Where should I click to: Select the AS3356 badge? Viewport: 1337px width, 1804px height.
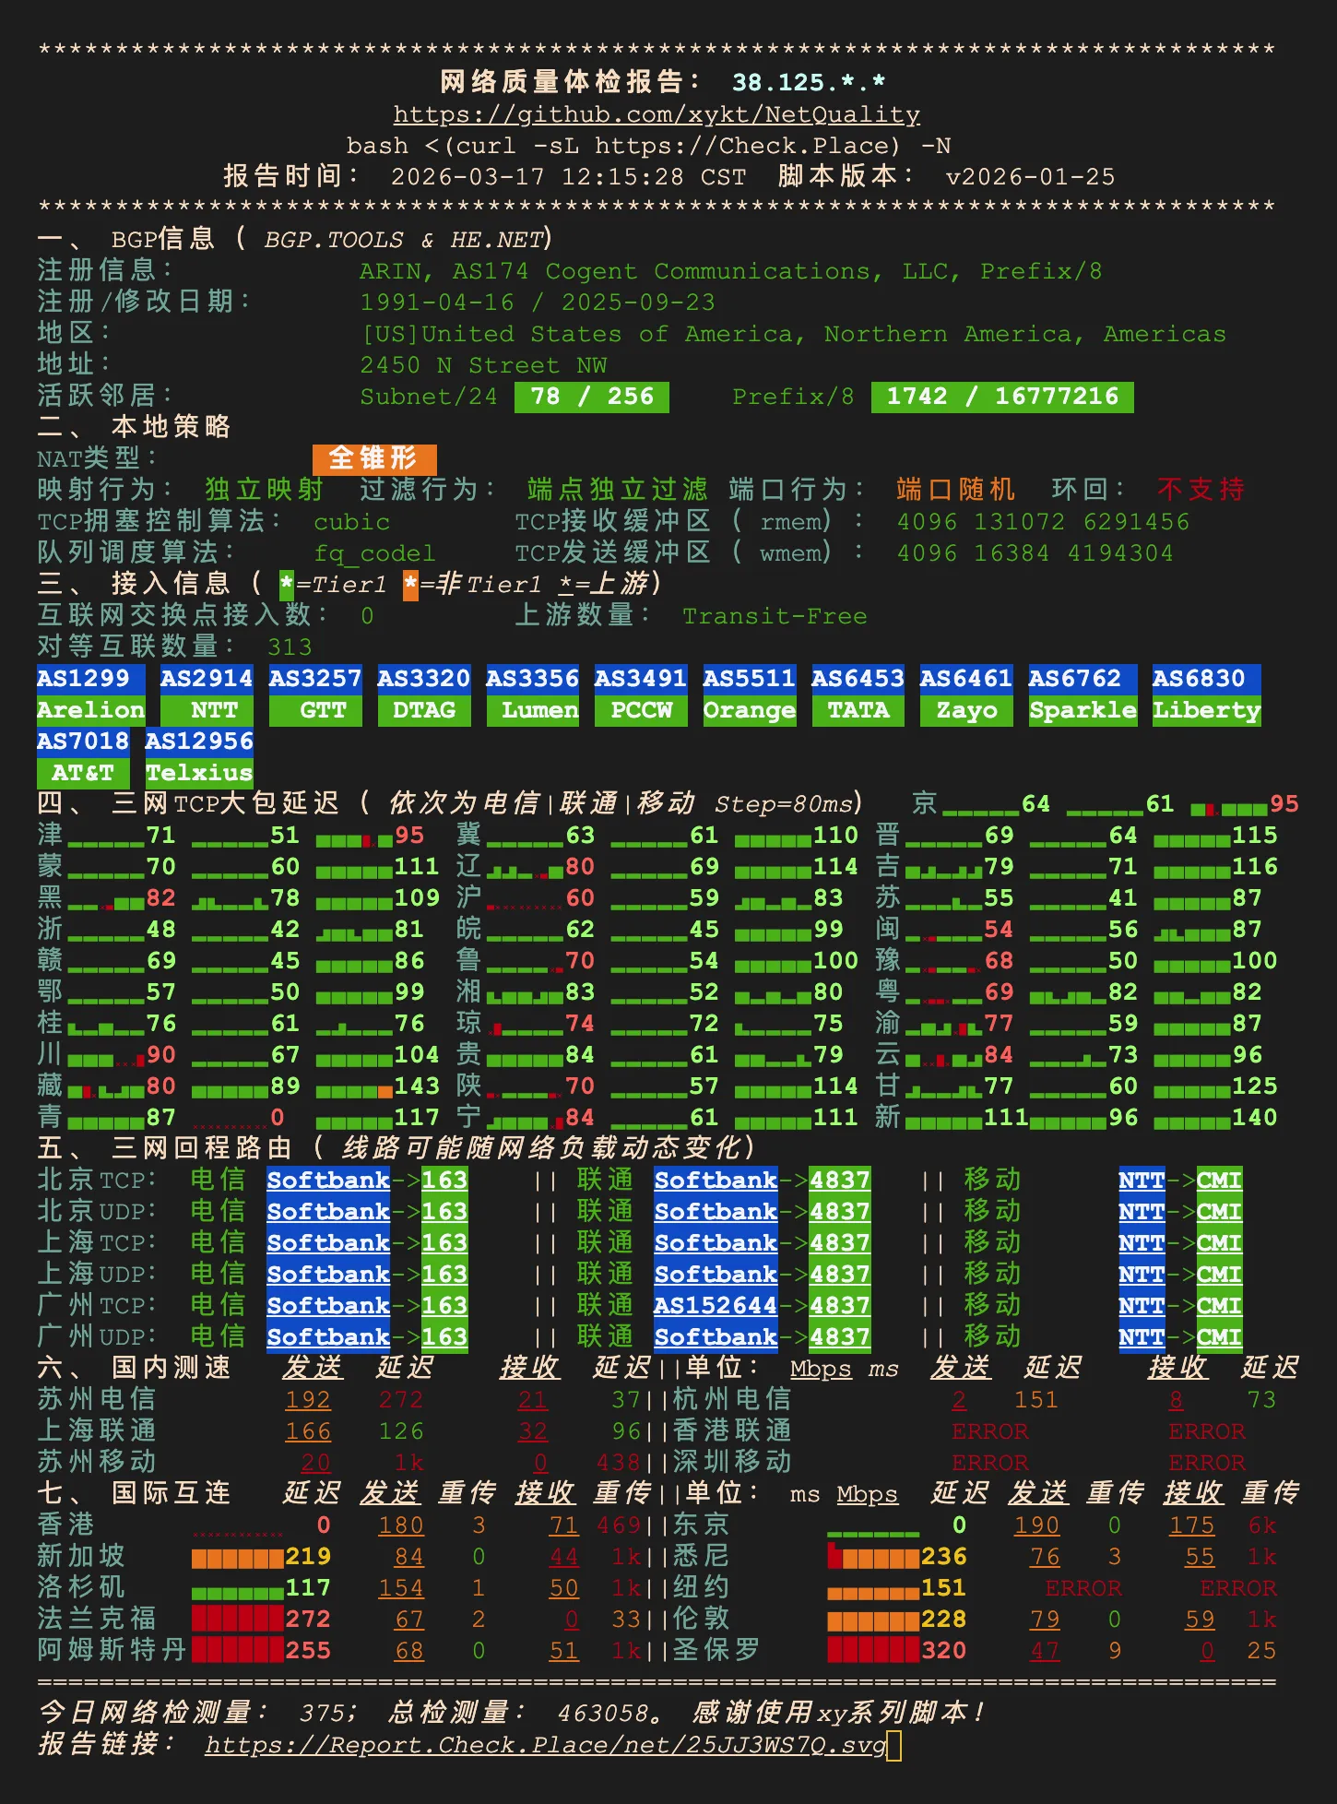pyautogui.click(x=532, y=679)
